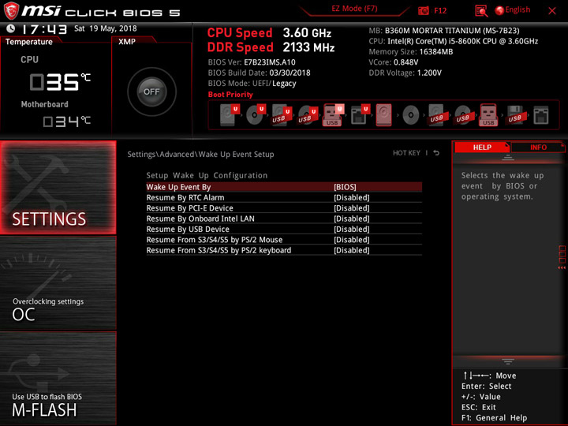568x426 pixels.
Task: Take a screenshot with the F12 camera icon
Action: (423, 10)
